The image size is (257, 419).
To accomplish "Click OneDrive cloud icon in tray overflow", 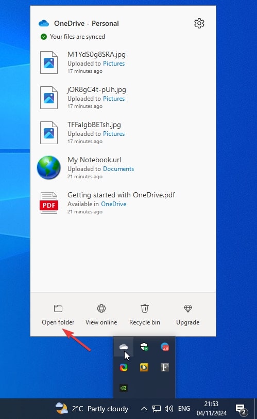I will click(124, 347).
